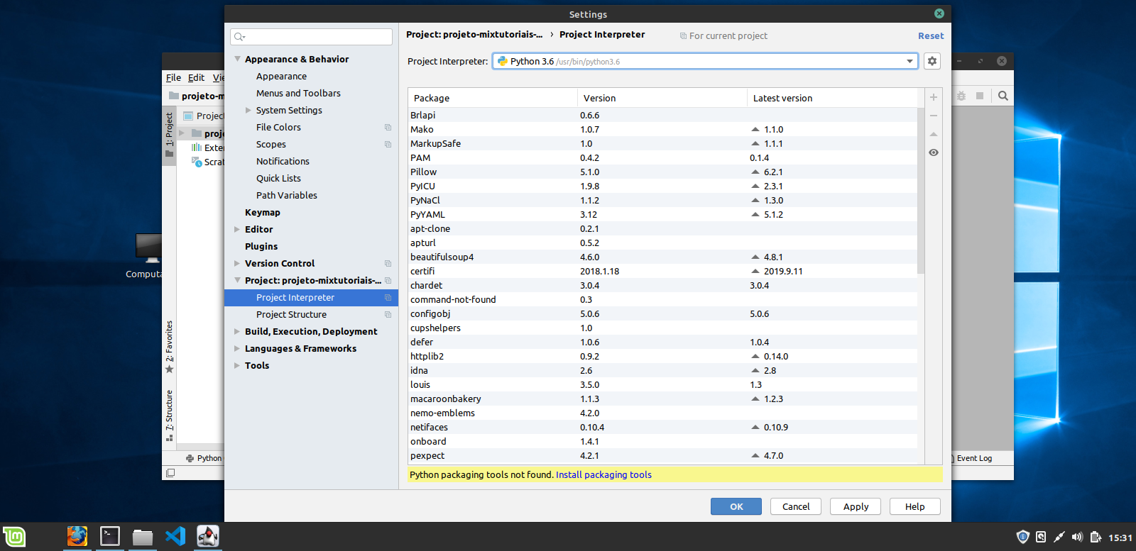Click the minus icon to uninstall package
The image size is (1136, 551).
pyautogui.click(x=934, y=116)
